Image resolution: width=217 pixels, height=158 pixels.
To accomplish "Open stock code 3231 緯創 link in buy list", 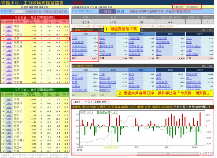I will point(9,39).
